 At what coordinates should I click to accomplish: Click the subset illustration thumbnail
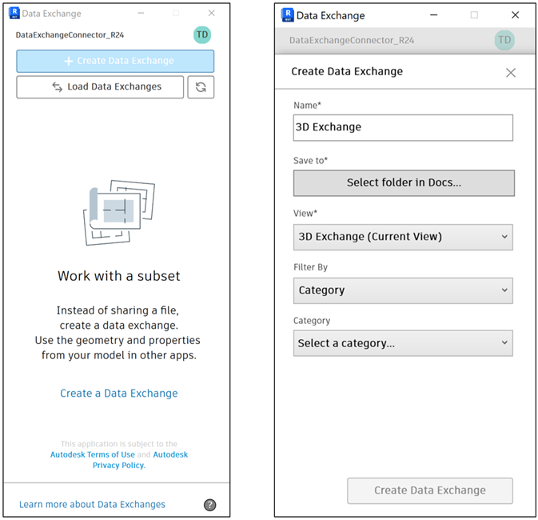tap(119, 212)
